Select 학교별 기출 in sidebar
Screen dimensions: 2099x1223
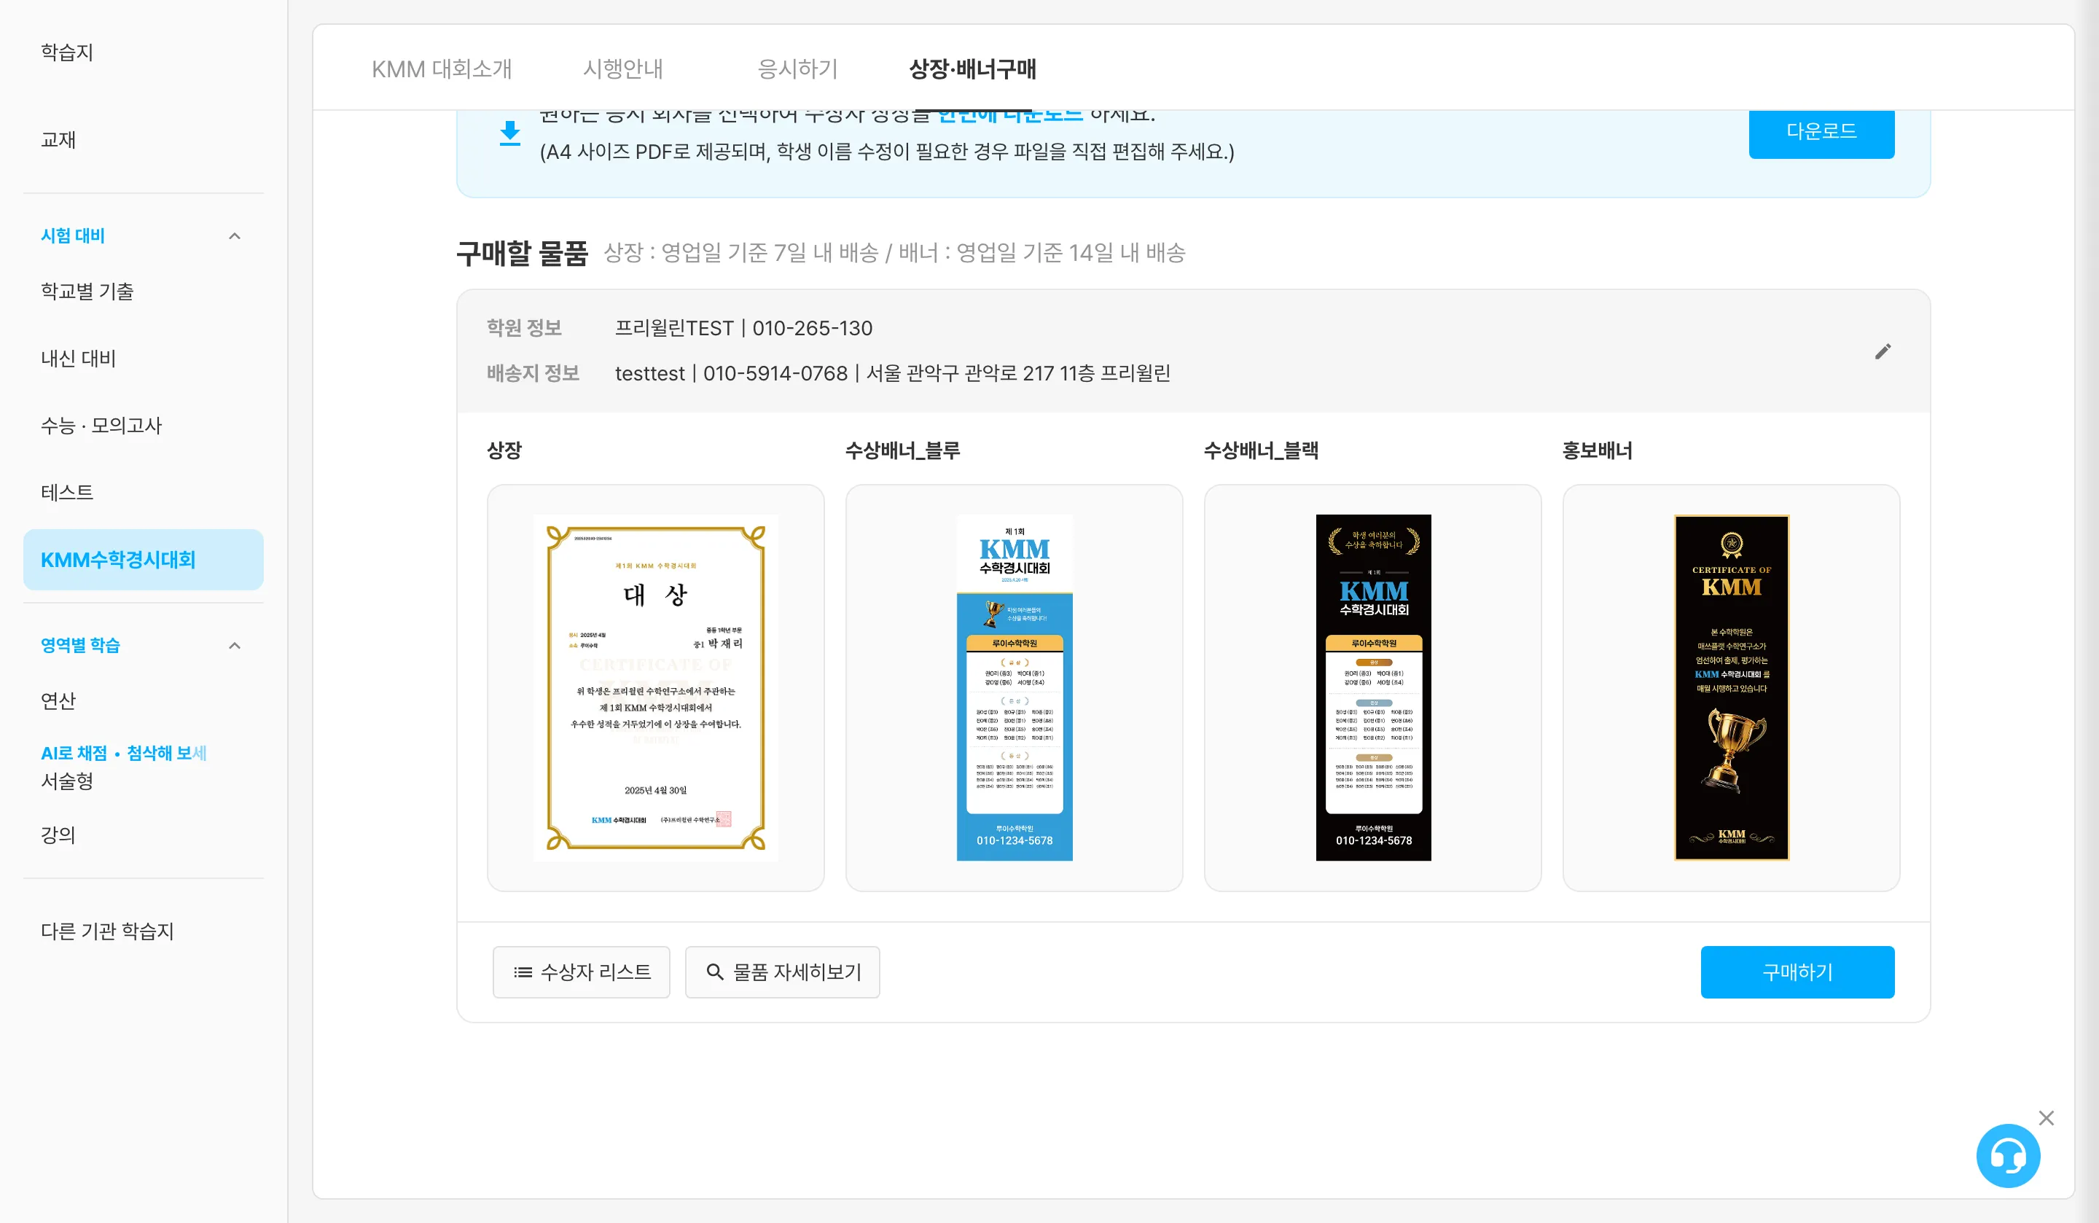click(x=87, y=291)
